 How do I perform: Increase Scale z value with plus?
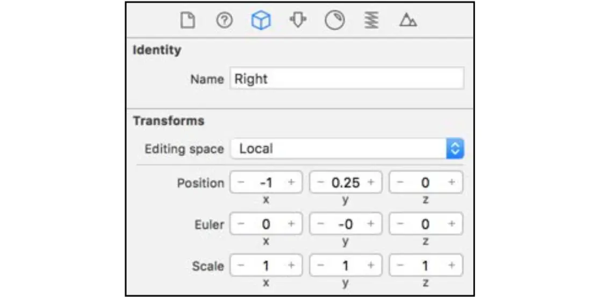click(x=451, y=265)
